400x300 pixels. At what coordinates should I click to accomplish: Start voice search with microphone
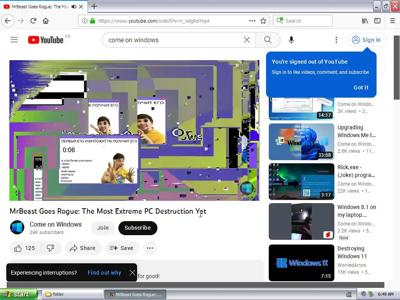291,40
